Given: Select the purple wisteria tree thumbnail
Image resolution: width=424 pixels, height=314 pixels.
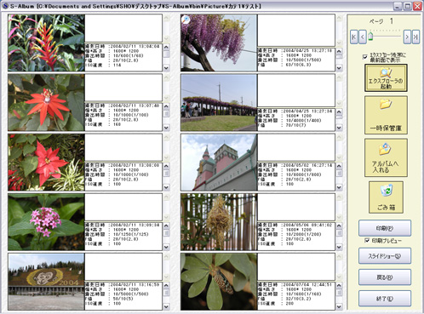Looking at the screenshot, I should [219, 43].
